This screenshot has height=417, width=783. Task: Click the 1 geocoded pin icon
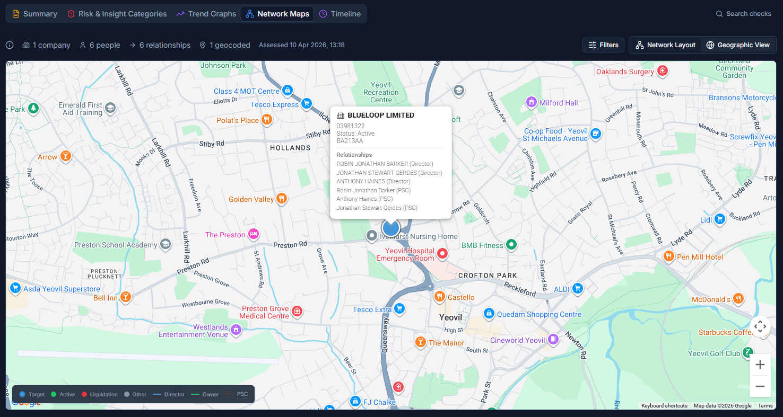pos(203,45)
